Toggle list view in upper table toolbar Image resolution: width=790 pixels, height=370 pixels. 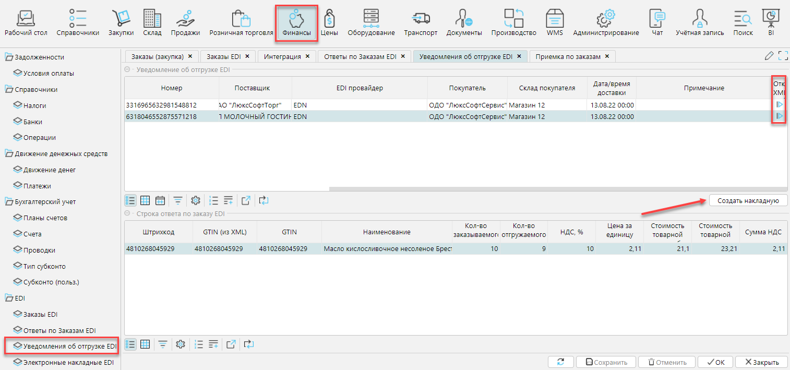pos(130,200)
